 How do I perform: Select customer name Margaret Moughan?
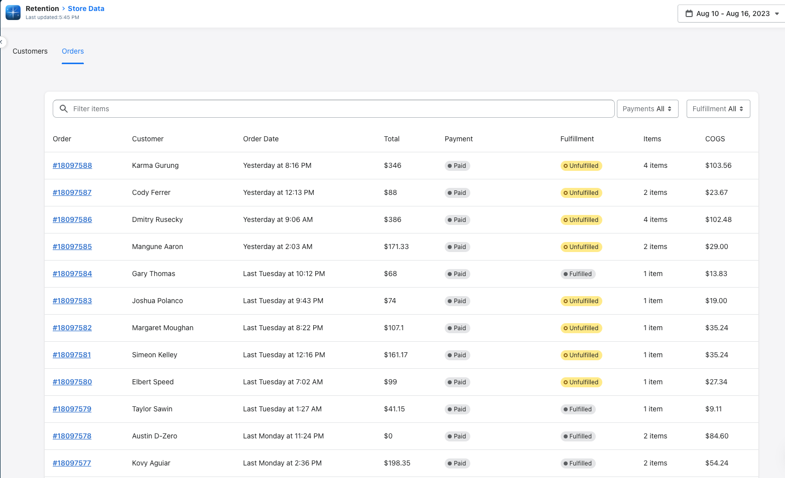point(163,328)
